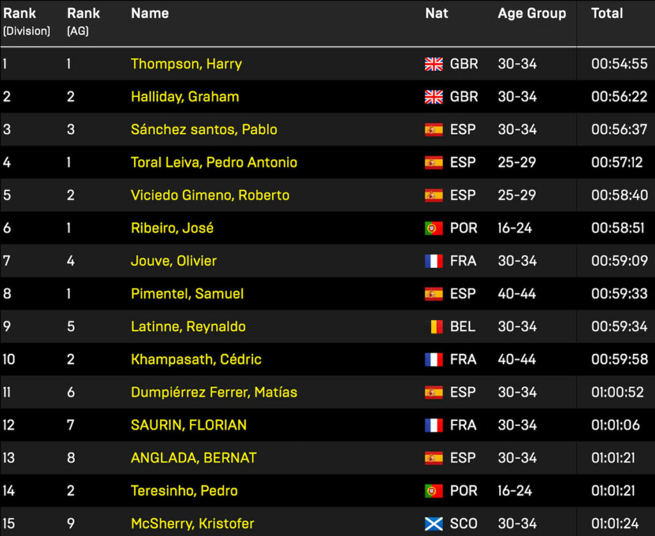Open Toral Leiva, Pedro Antonio's profile
This screenshot has height=536, width=655.
(214, 162)
